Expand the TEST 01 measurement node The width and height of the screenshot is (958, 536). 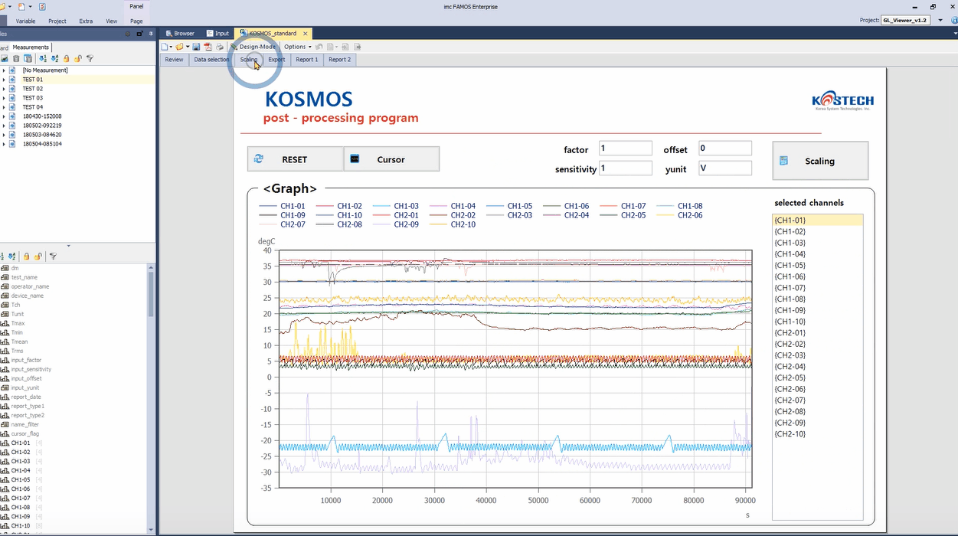tap(4, 80)
